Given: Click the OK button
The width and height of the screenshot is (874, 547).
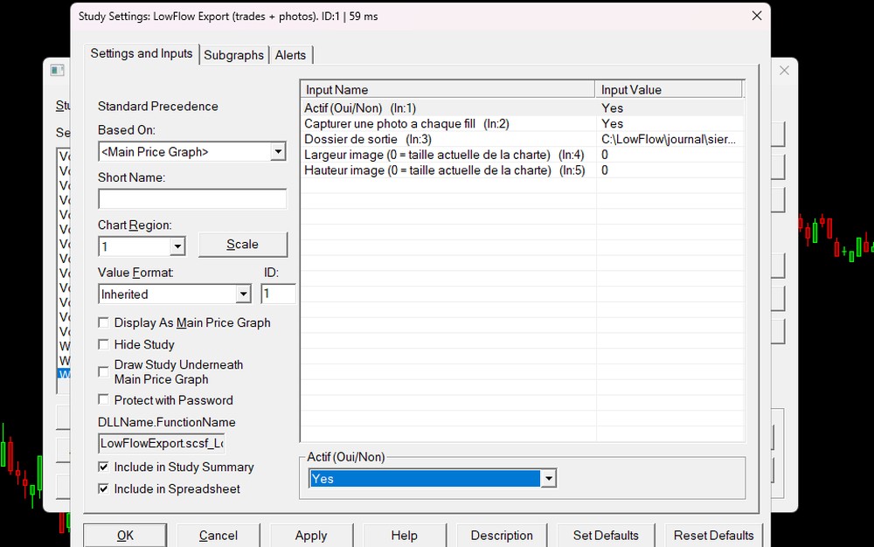Looking at the screenshot, I should 125,536.
